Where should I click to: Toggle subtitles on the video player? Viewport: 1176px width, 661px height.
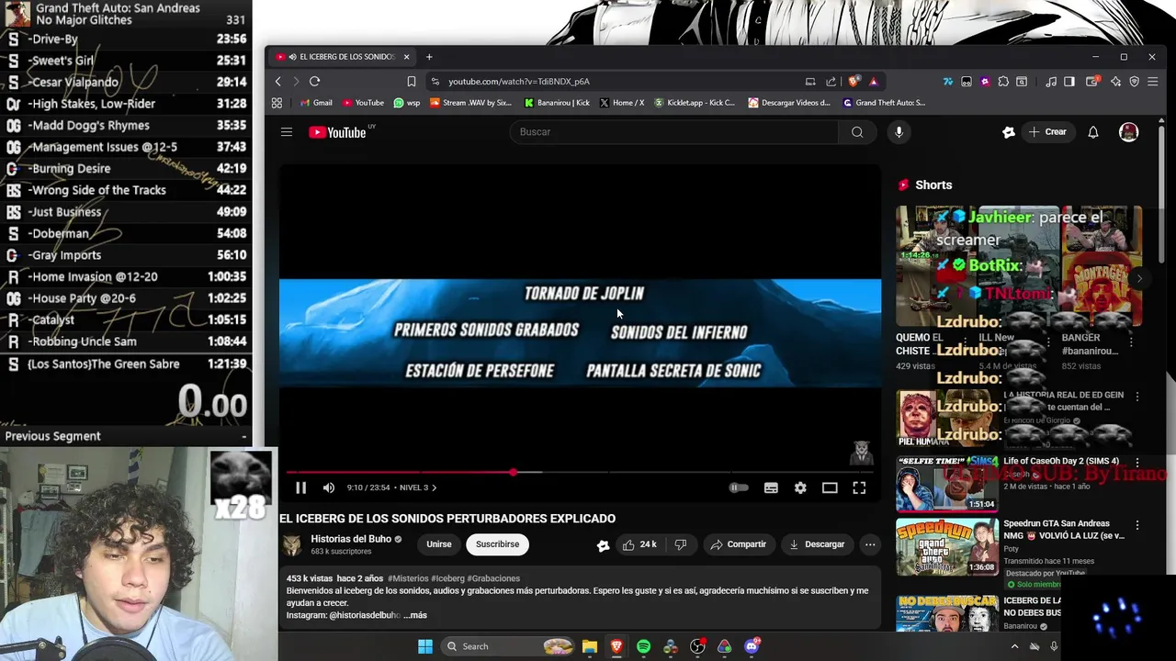[771, 487]
